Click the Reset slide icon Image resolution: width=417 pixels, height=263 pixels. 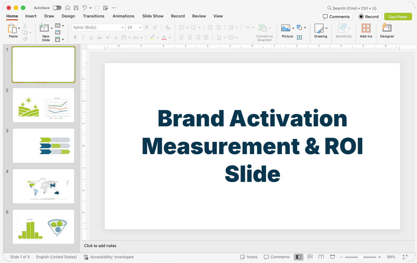pos(58,32)
